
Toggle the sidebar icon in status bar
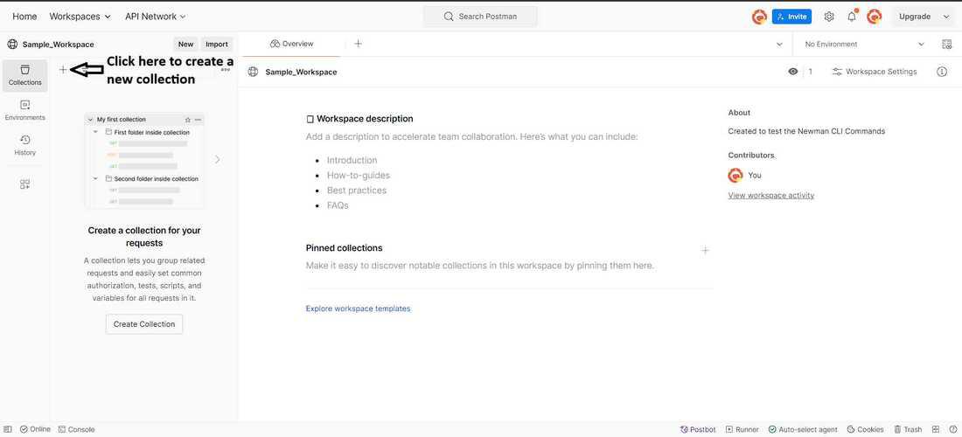click(x=8, y=430)
